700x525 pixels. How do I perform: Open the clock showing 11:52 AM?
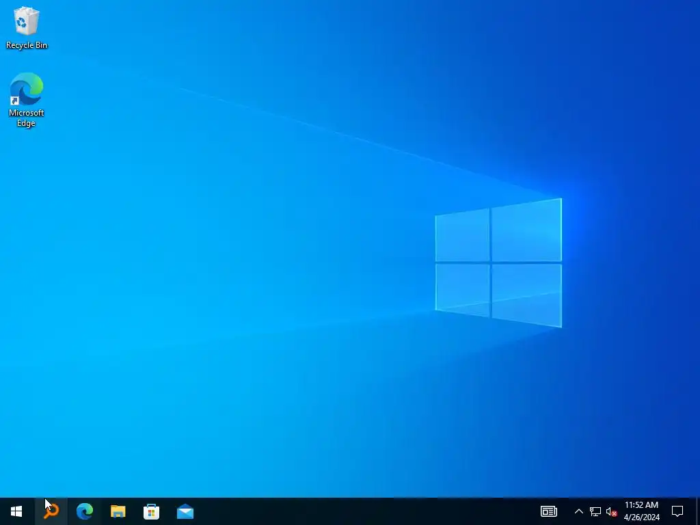click(641, 511)
